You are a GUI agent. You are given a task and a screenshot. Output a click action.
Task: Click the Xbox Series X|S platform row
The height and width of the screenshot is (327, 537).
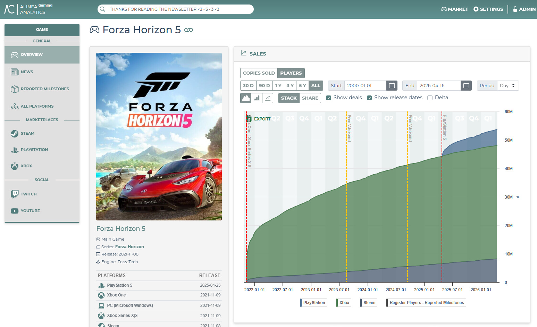point(159,316)
